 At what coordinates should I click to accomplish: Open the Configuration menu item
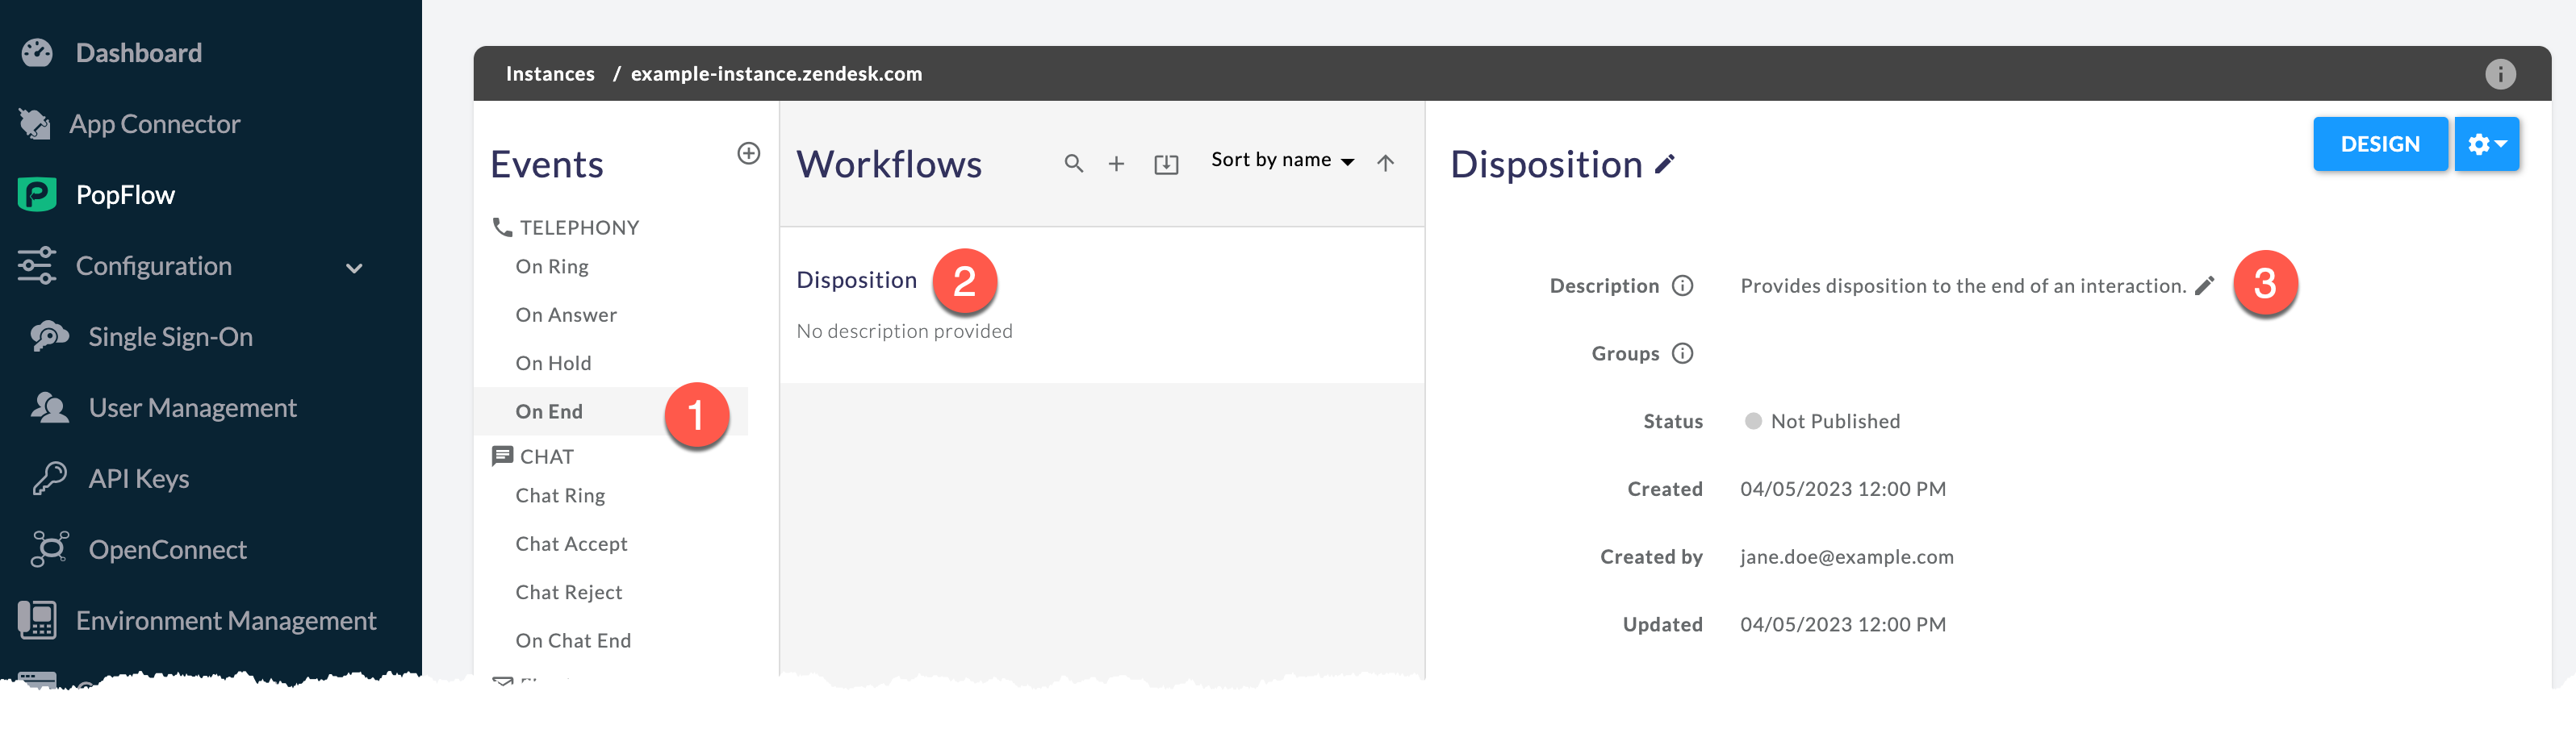[x=153, y=265]
